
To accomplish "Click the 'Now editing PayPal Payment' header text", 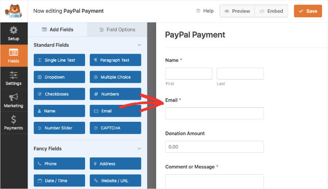I will pos(69,11).
